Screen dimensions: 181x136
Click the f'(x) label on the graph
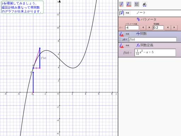tap(43, 58)
